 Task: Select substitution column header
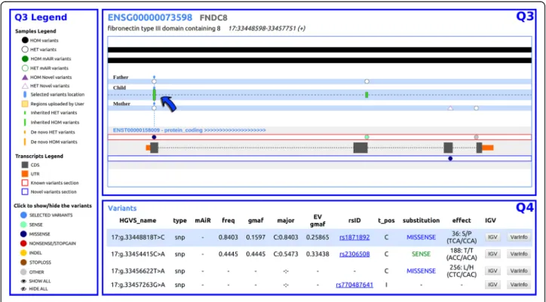[x=421, y=221]
